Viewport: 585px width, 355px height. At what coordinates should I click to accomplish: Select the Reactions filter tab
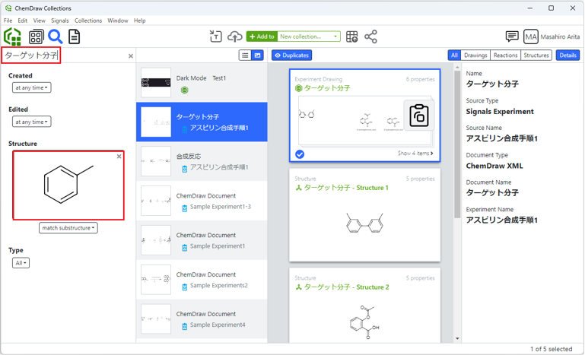click(x=505, y=55)
